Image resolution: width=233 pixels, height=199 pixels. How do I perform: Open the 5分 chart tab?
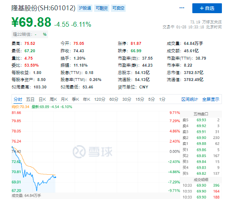pos(152,99)
